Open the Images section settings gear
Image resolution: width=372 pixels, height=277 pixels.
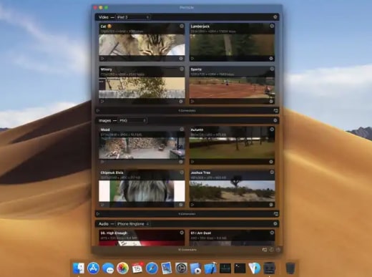click(x=275, y=120)
